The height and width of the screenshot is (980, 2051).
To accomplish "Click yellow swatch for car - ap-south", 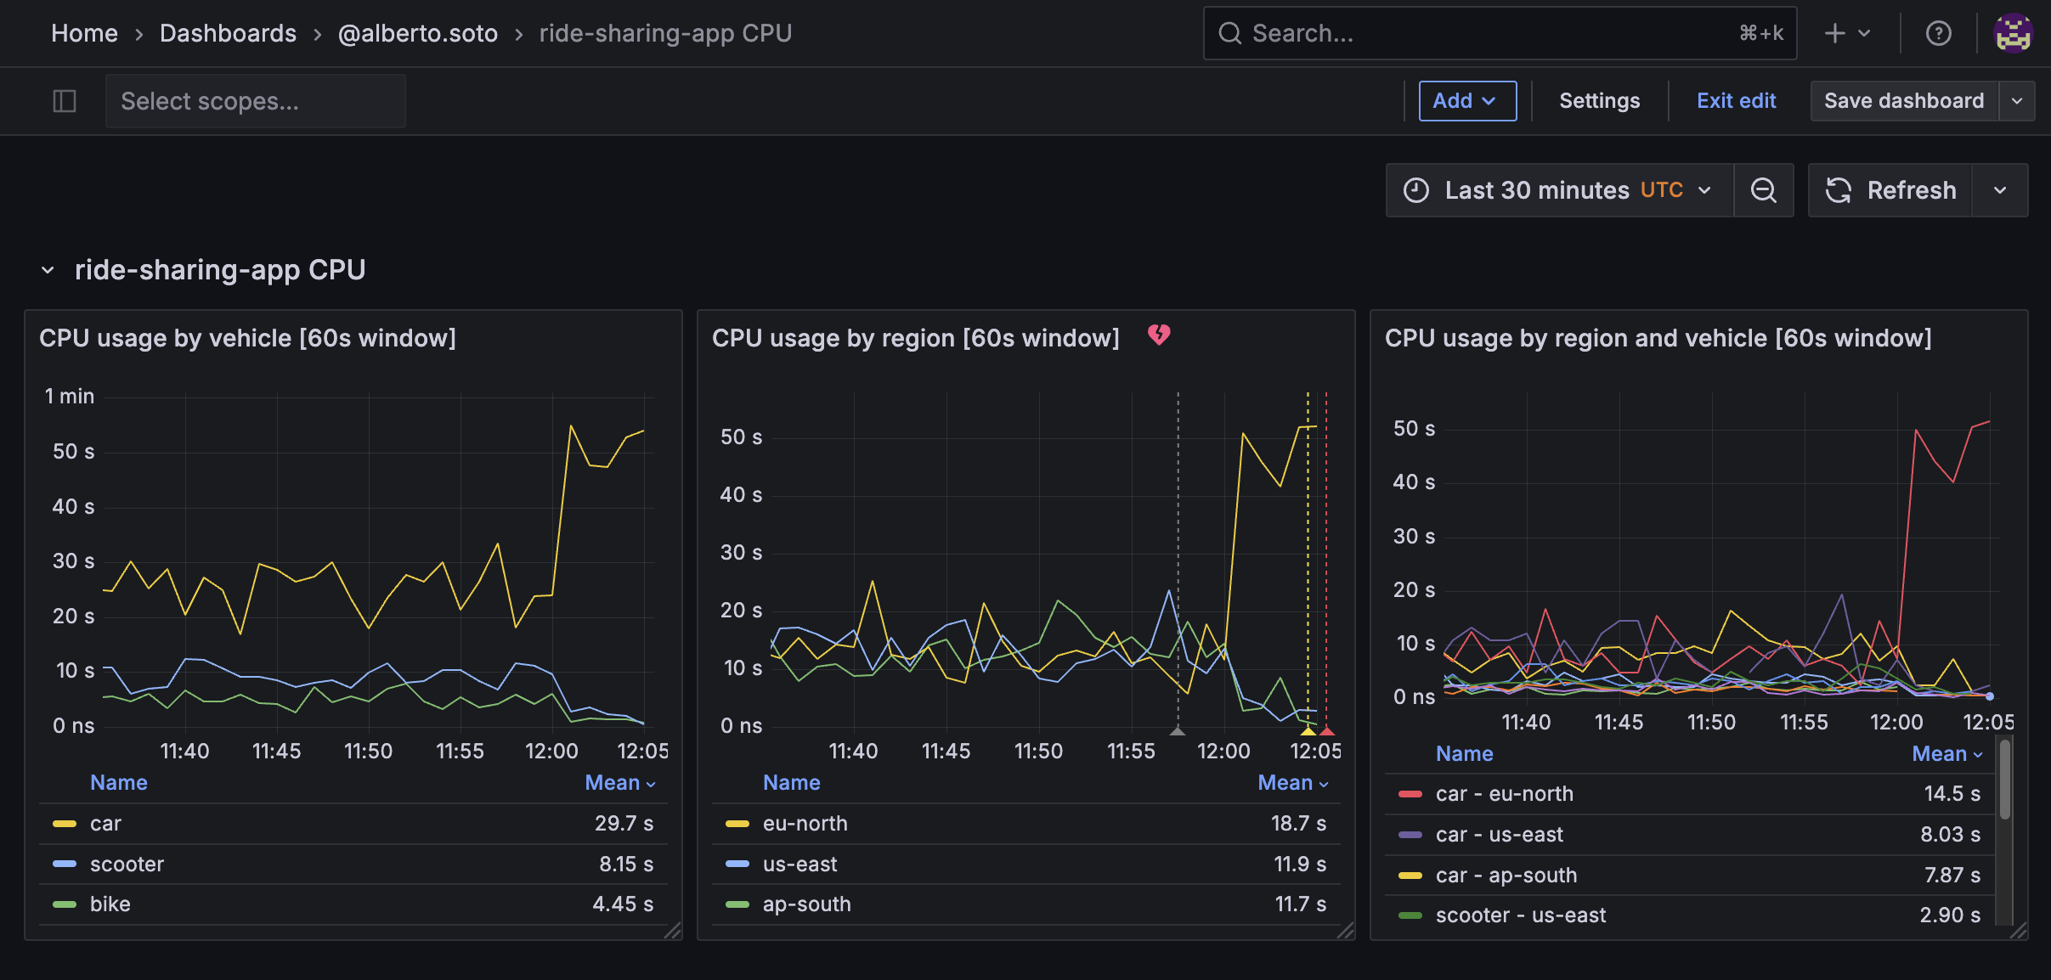I will pyautogui.click(x=1410, y=875).
